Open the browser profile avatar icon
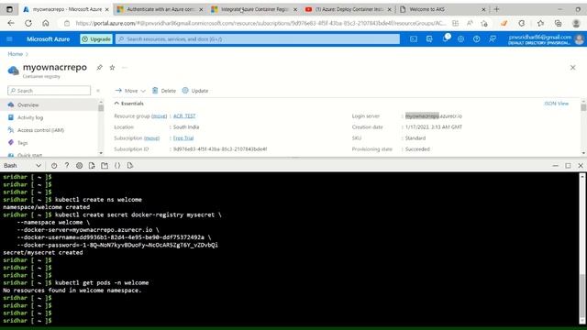Viewport: 587px width, 330px height. tap(577, 23)
